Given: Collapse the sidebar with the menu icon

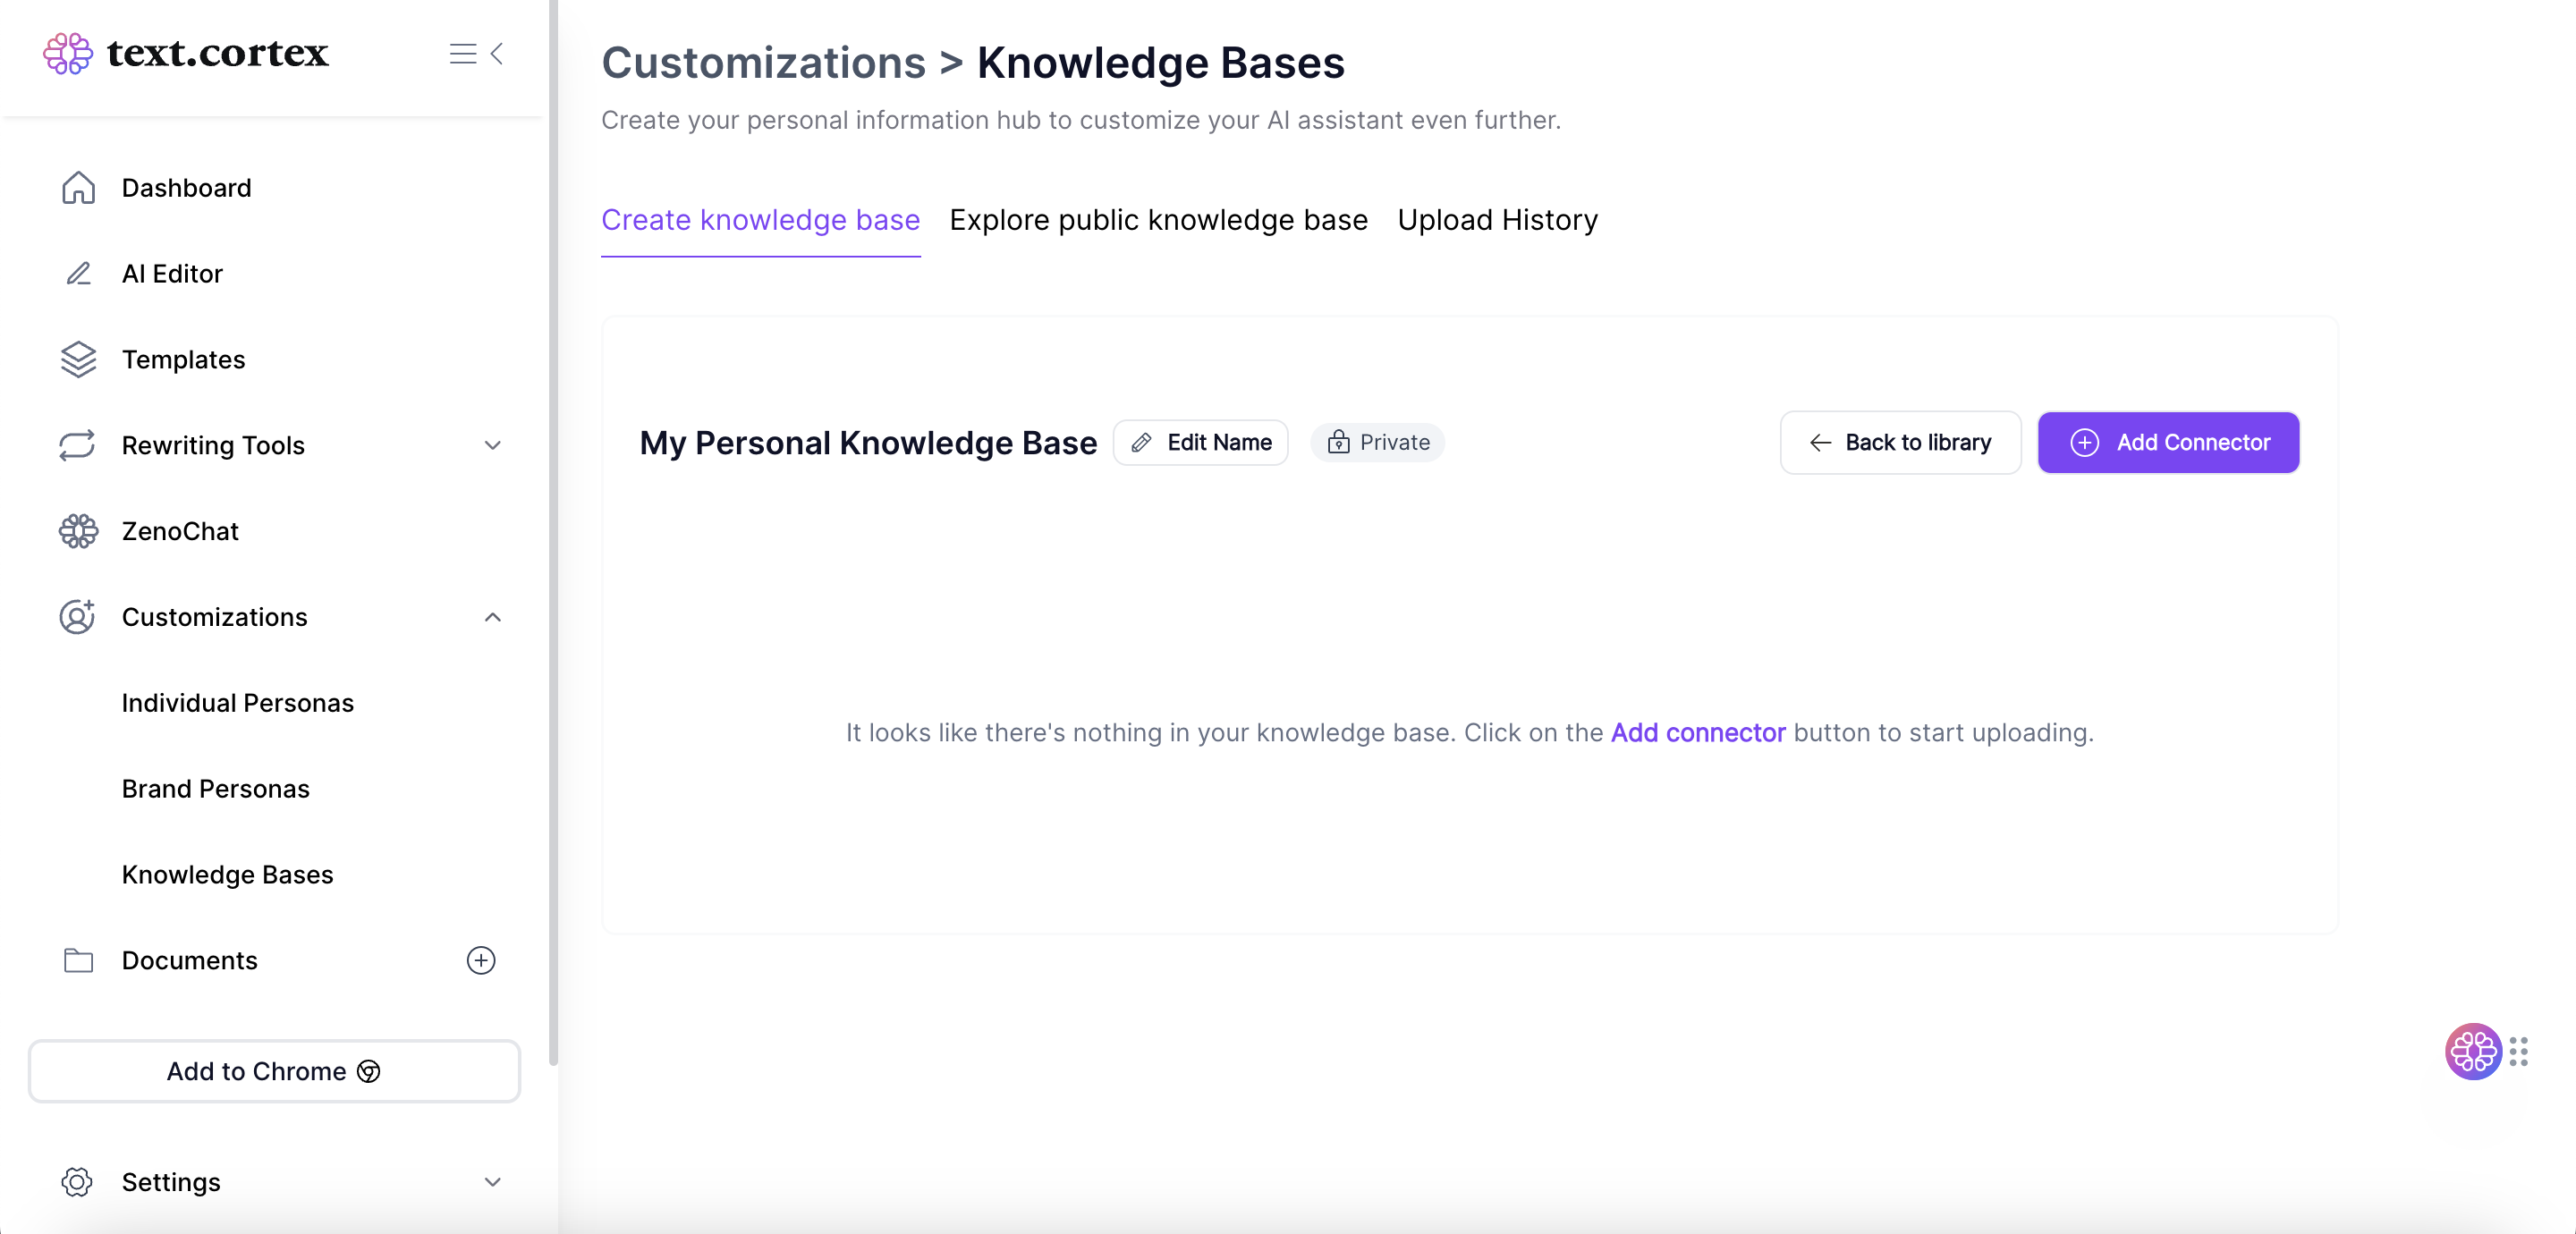Looking at the screenshot, I should pos(476,53).
